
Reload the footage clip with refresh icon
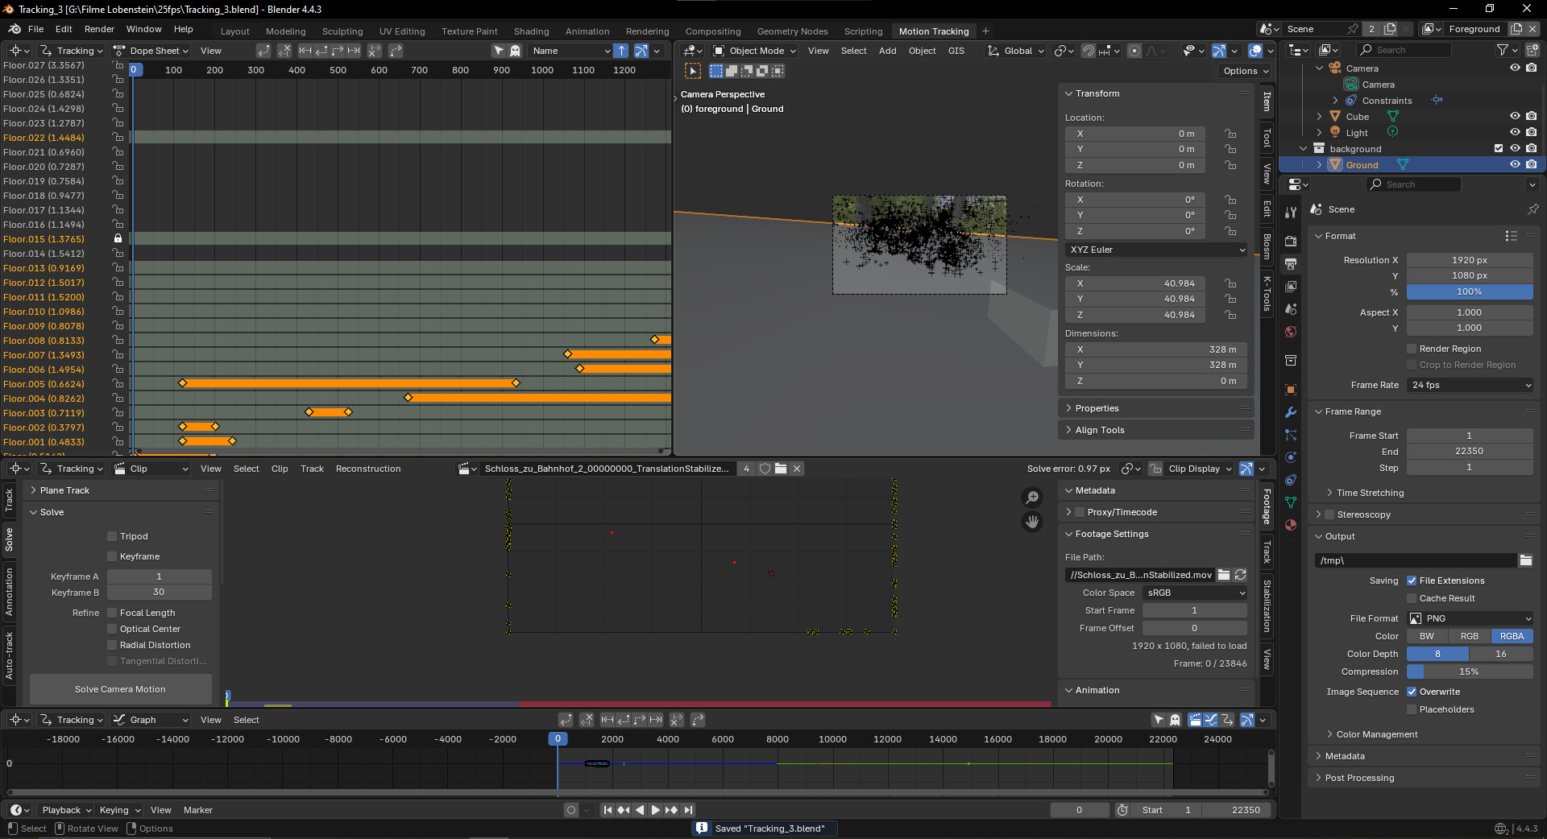pyautogui.click(x=1241, y=575)
